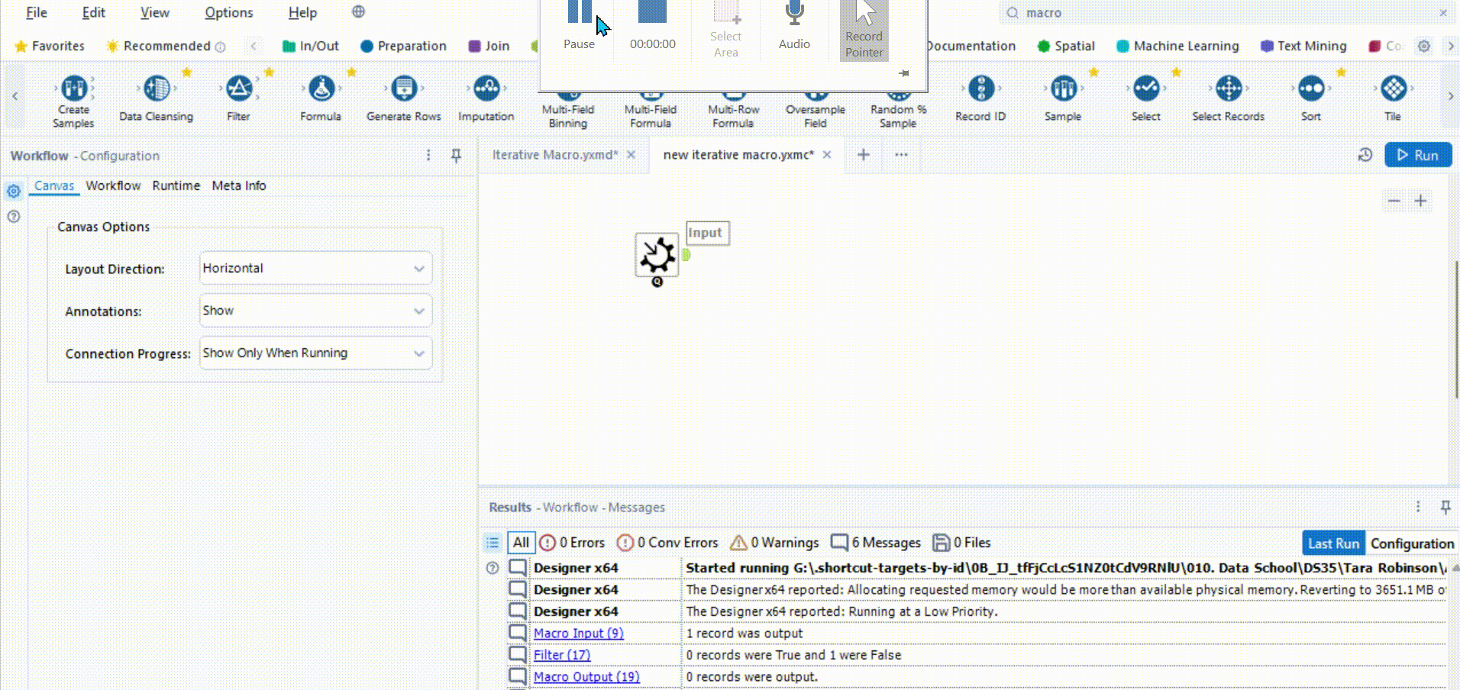Click the Formula tool icon
The width and height of the screenshot is (1460, 690).
321,89
